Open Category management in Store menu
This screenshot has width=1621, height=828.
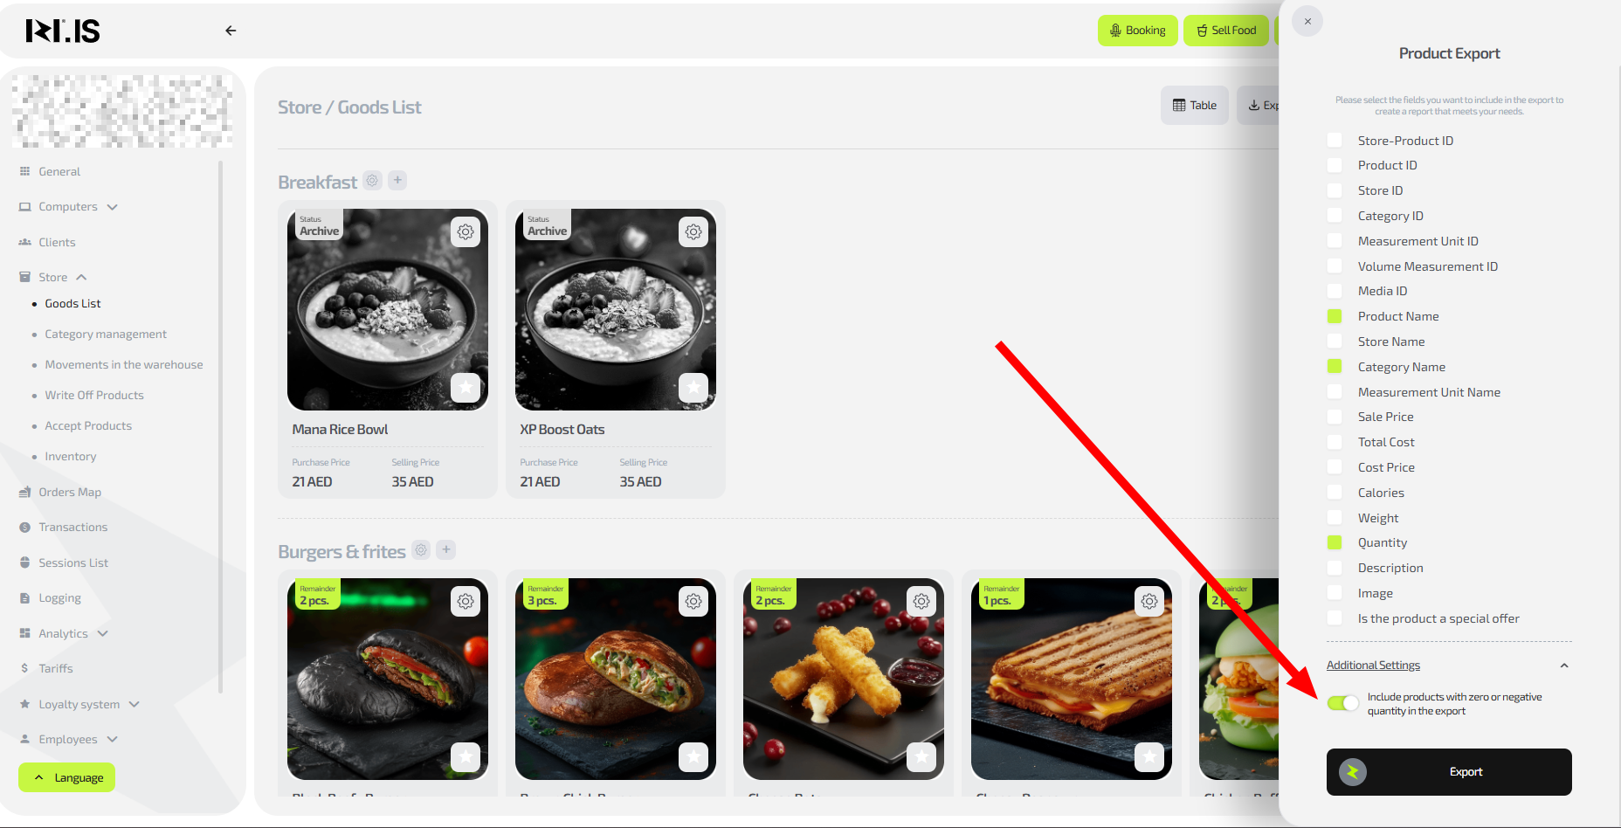[x=106, y=334]
